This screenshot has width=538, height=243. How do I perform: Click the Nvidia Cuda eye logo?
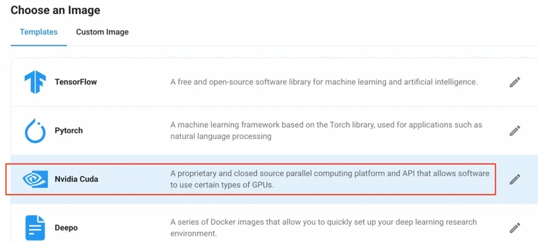[x=35, y=179]
